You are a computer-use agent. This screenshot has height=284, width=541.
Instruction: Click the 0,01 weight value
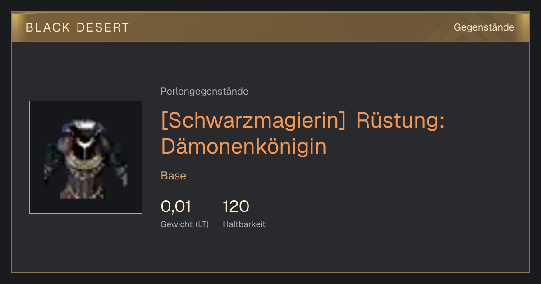click(176, 206)
